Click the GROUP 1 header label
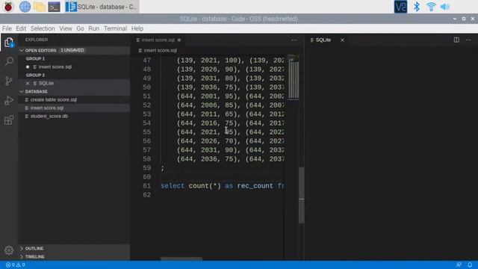The width and height of the screenshot is (478, 269). point(35,58)
